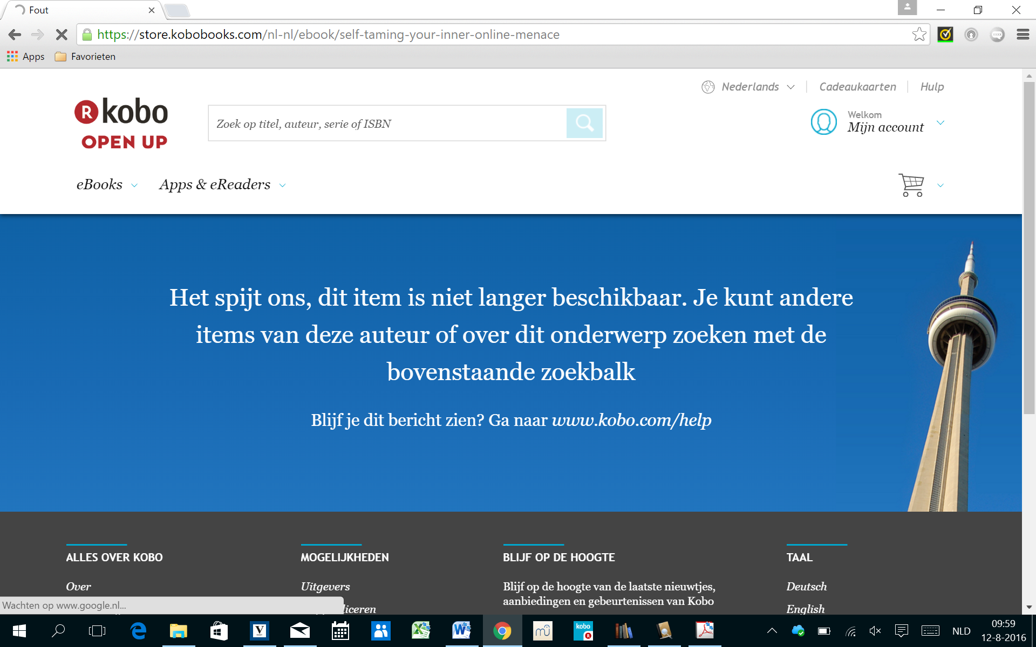1036x647 pixels.
Task: Open Kobo app from taskbar
Action: click(583, 630)
